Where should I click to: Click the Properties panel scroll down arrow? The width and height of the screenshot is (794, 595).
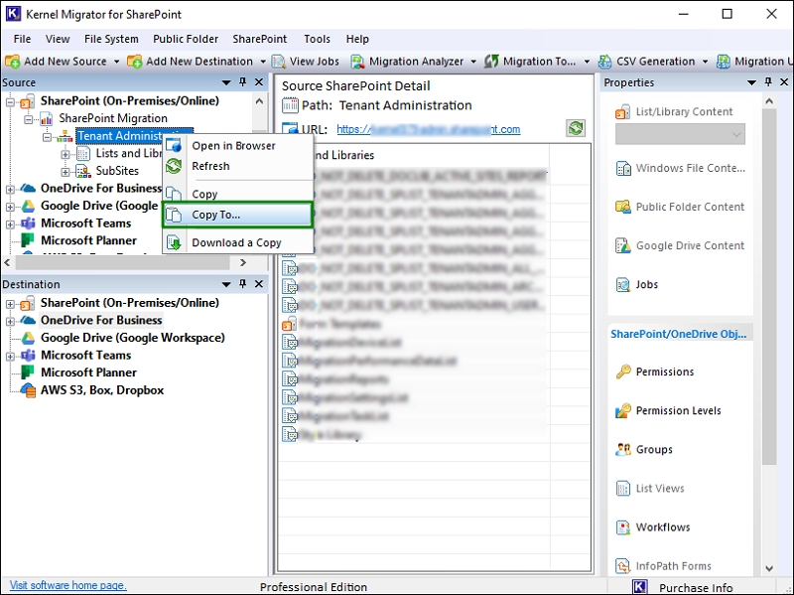769,568
